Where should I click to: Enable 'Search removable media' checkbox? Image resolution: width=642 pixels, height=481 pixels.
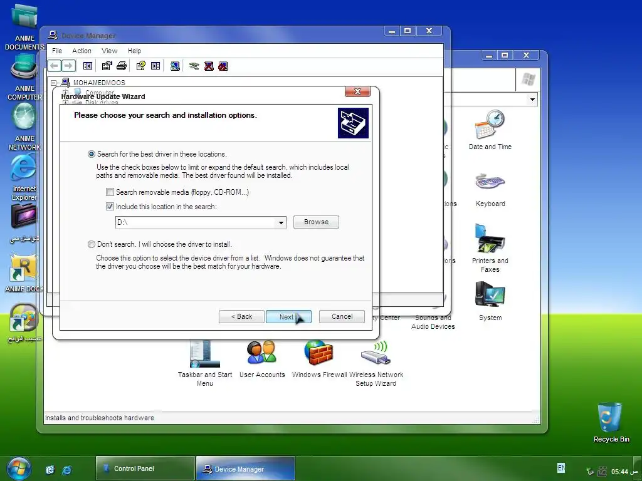tap(110, 192)
